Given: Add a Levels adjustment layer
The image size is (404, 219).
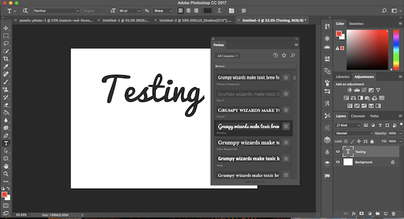Looking at the screenshot, I should (357, 90).
